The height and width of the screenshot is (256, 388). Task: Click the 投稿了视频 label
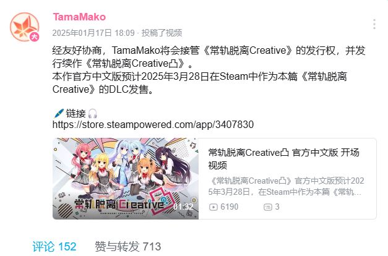(162, 33)
